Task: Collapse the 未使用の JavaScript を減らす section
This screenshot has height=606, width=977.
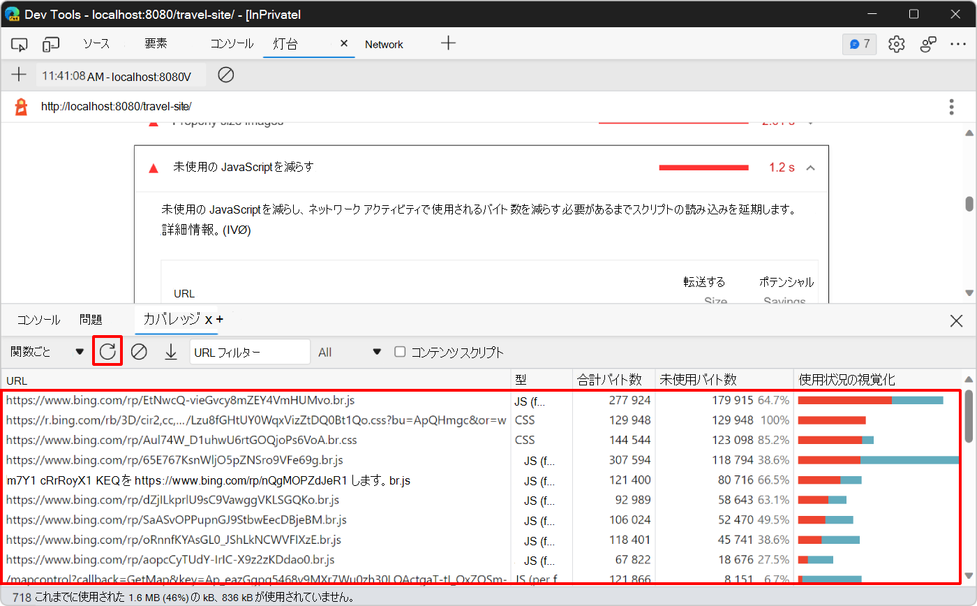Action: click(x=809, y=168)
